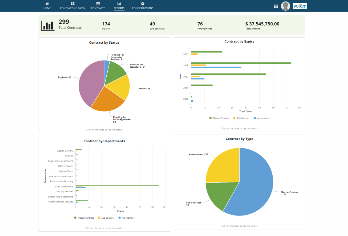This screenshot has width=348, height=236.
Task: Click the user profile avatar
Action: (x=286, y=6)
